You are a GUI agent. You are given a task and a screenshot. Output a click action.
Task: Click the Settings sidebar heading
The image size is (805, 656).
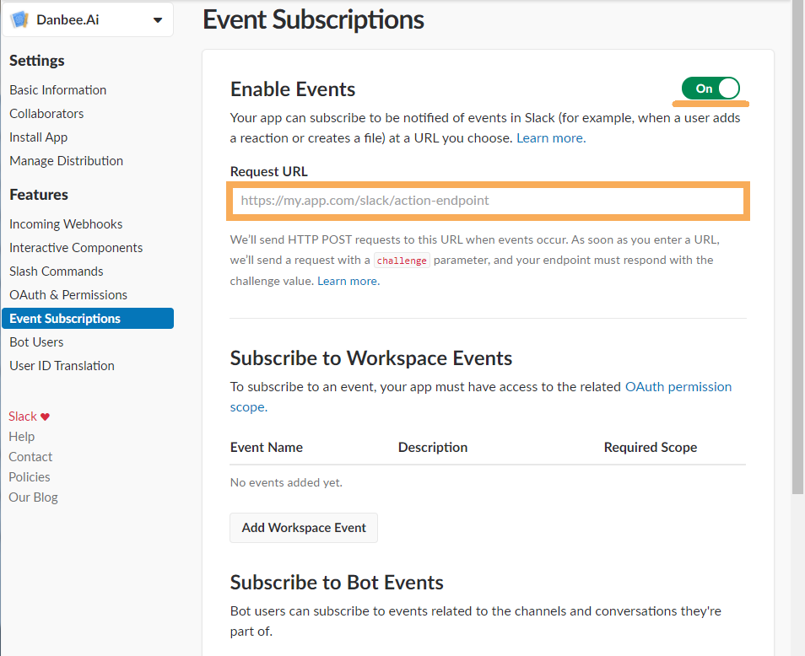pyautogui.click(x=37, y=61)
